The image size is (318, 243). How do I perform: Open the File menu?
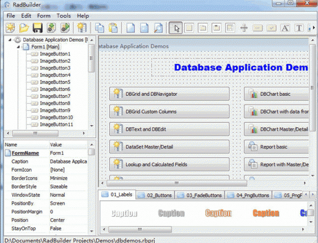point(11,16)
